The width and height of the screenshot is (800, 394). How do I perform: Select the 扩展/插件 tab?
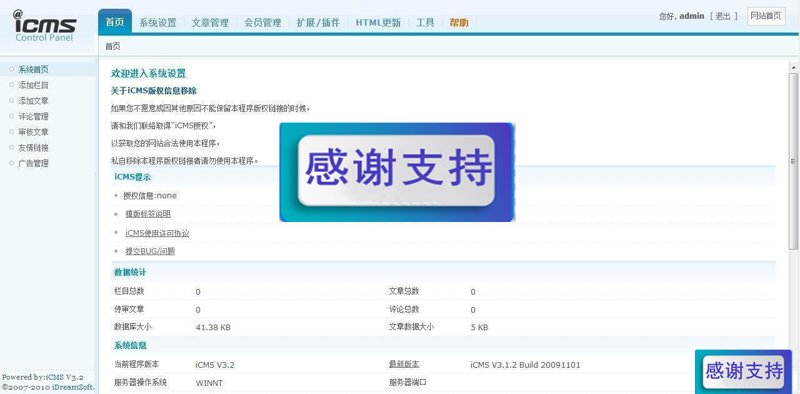(x=319, y=23)
